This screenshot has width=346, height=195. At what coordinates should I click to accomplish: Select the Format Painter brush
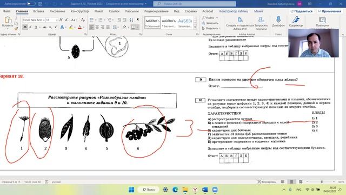point(16,28)
